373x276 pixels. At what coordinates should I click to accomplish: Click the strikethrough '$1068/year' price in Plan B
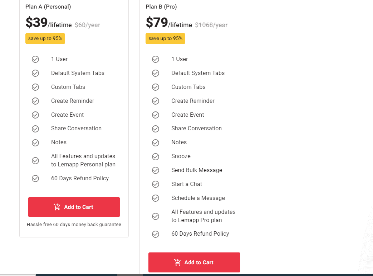(x=211, y=25)
